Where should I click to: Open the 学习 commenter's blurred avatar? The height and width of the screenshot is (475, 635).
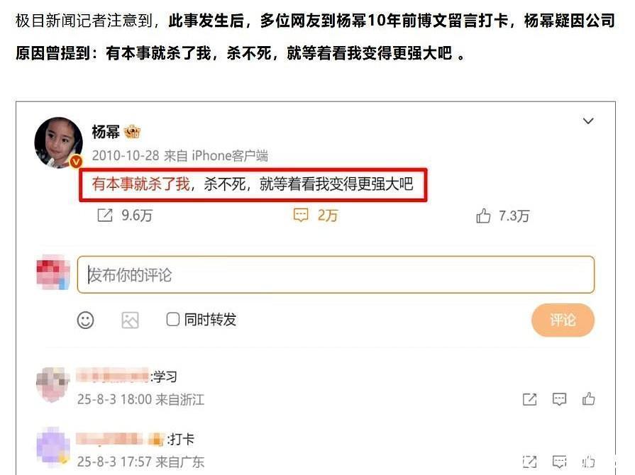pos(53,384)
